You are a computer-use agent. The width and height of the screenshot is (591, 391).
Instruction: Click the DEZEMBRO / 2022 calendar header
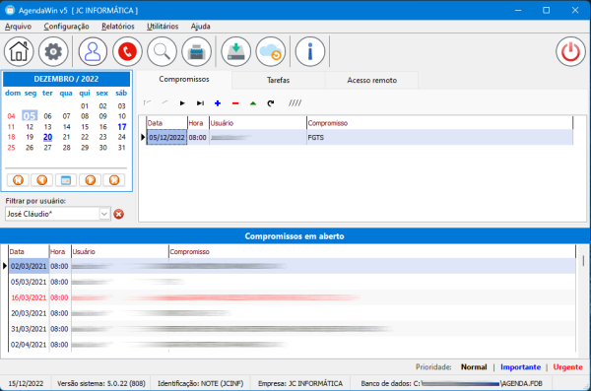tap(66, 79)
